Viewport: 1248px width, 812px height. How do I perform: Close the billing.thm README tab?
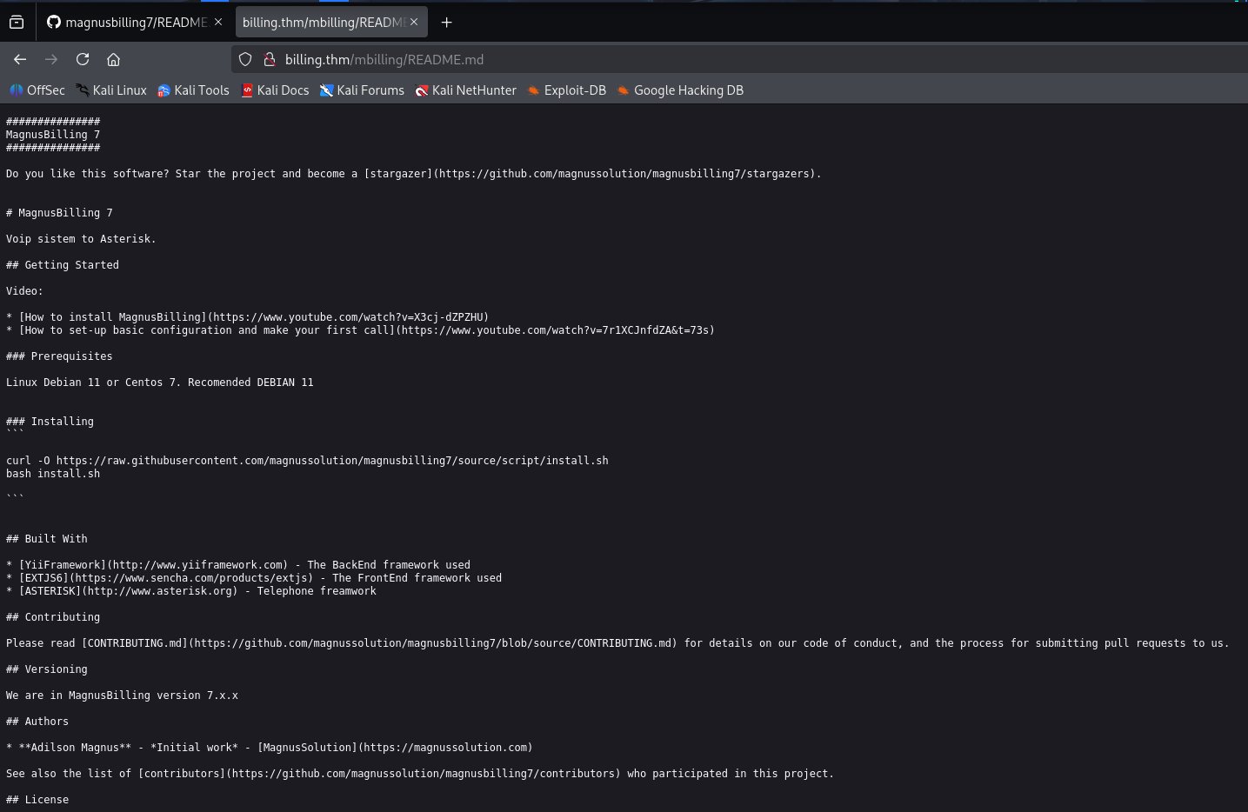pyautogui.click(x=414, y=22)
